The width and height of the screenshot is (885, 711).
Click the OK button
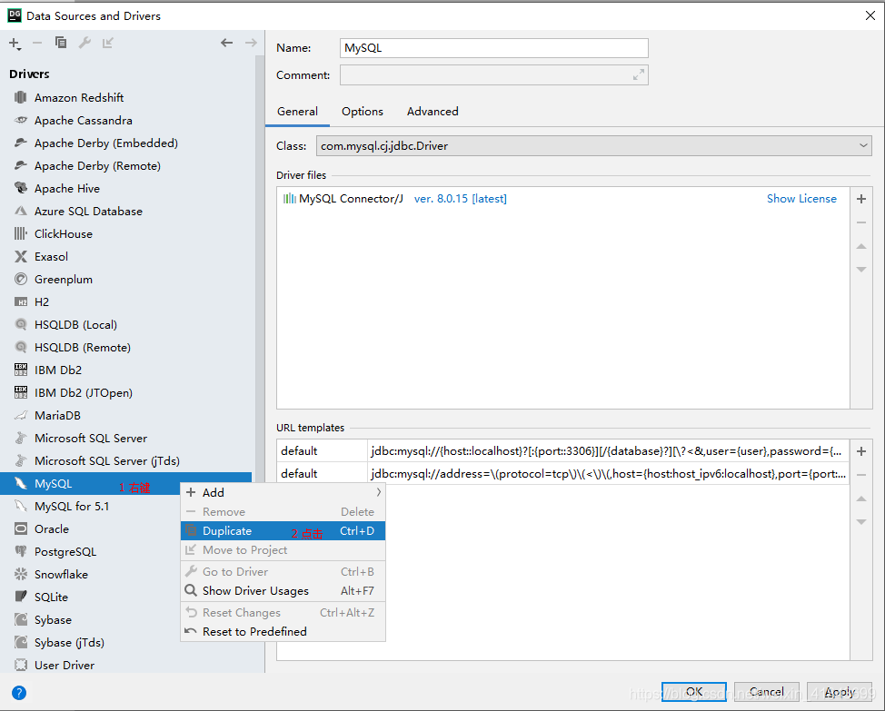click(x=694, y=692)
